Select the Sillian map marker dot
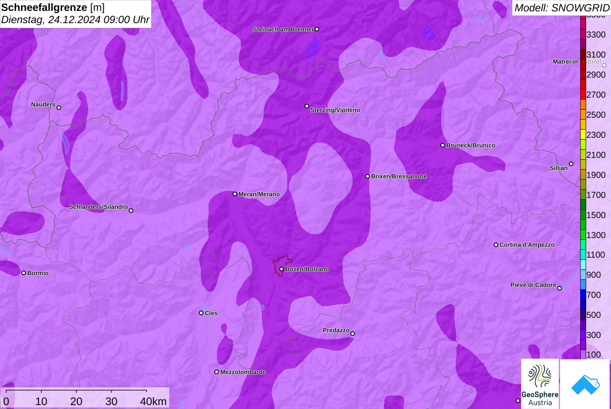 click(571, 164)
